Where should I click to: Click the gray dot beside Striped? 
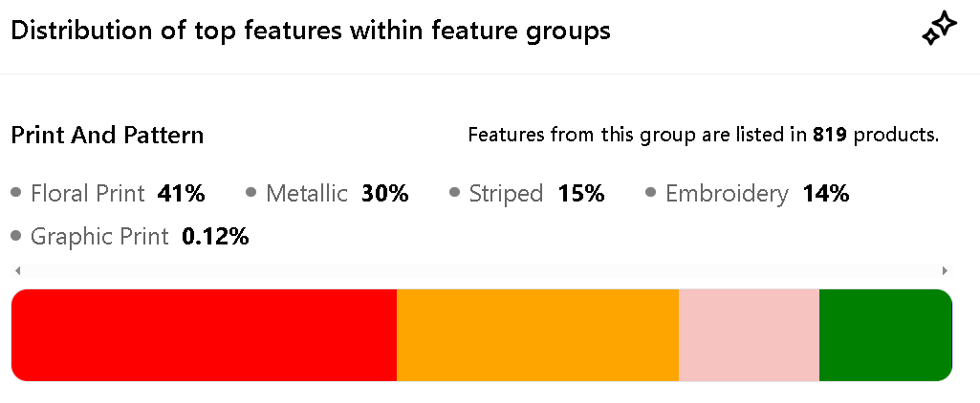[454, 193]
